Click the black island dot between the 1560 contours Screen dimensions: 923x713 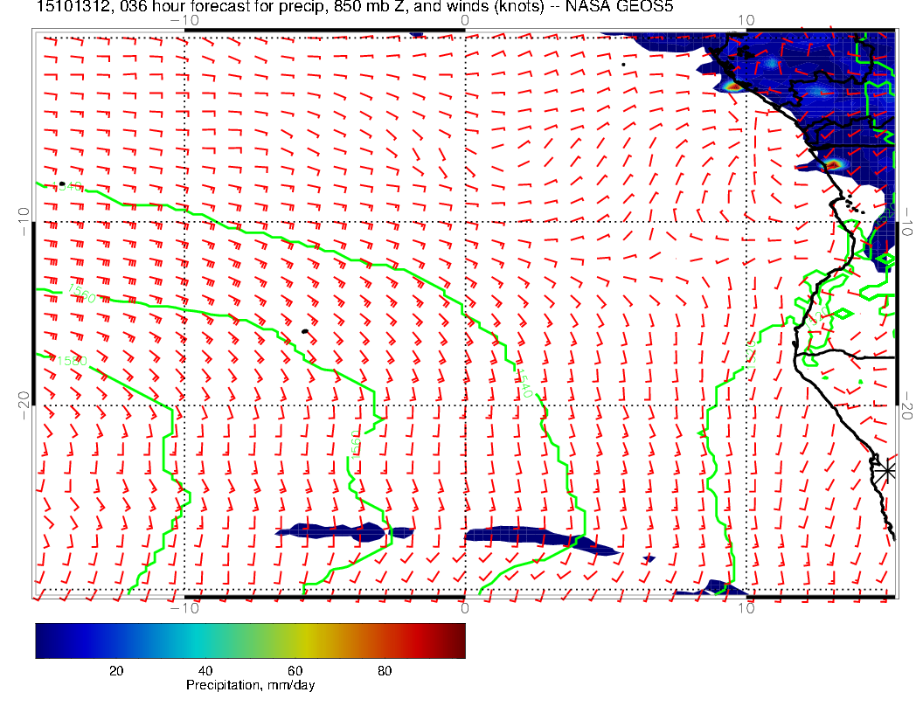[x=305, y=332]
